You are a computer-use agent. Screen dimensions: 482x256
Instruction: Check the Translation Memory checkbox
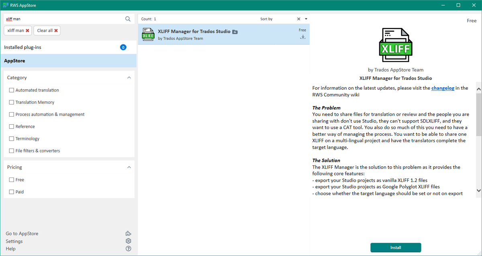click(12, 102)
